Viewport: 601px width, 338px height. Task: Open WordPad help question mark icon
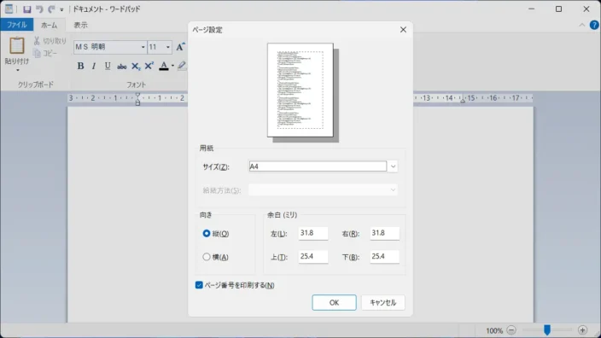tap(594, 25)
